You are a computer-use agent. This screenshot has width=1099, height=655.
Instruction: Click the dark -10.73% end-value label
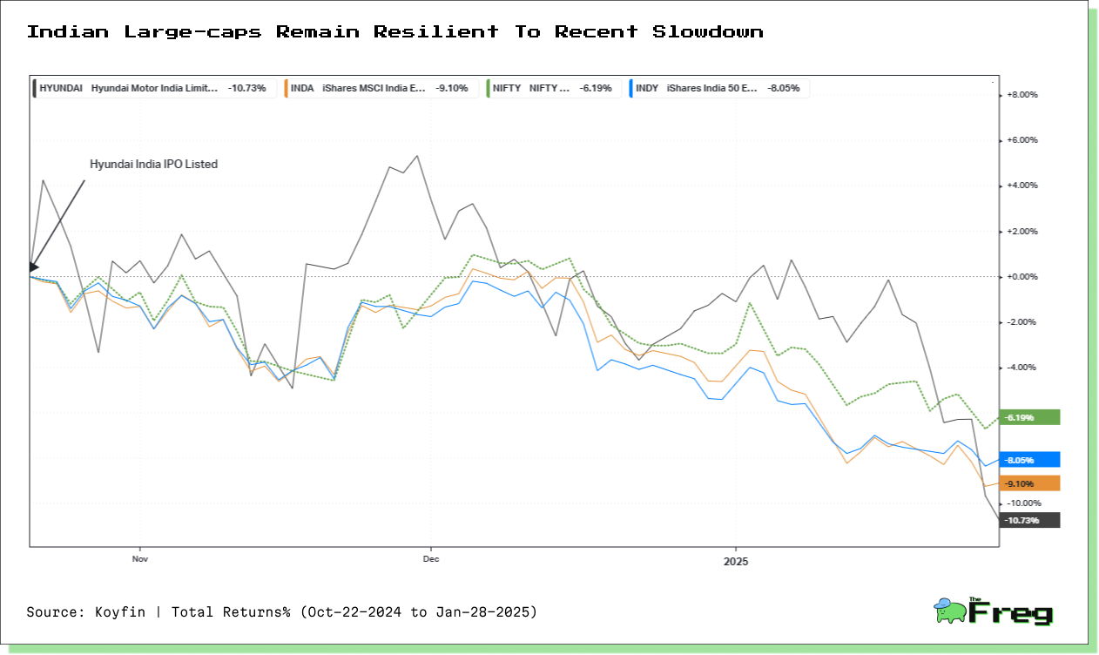(1030, 520)
